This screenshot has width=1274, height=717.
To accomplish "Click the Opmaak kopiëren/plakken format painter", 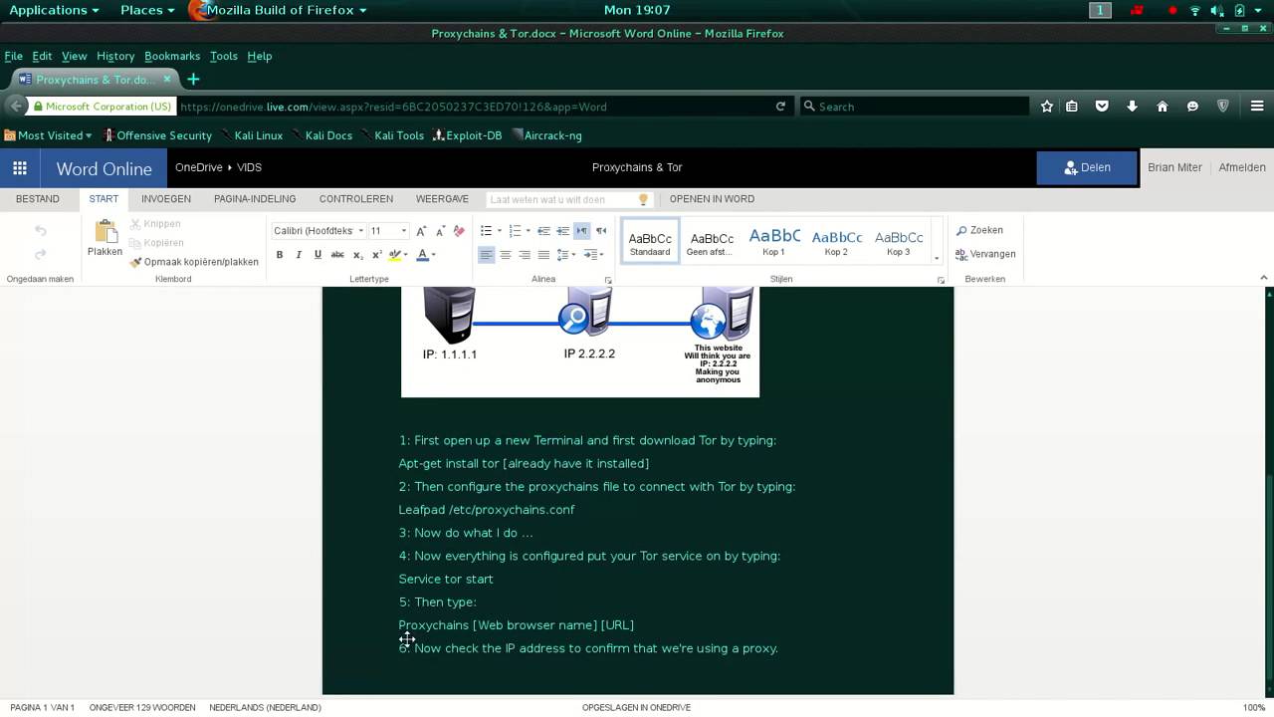I will coord(194,262).
